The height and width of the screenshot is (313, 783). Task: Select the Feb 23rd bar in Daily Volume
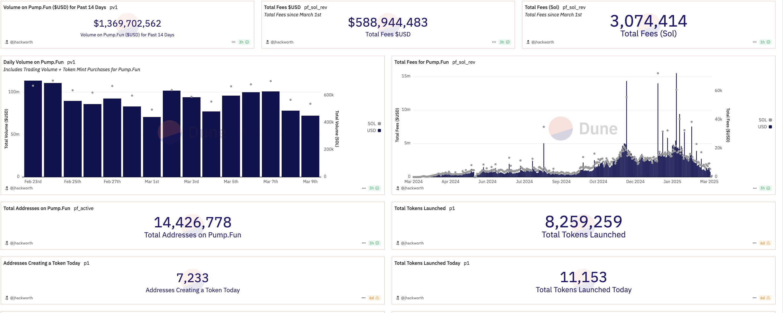[x=33, y=129]
